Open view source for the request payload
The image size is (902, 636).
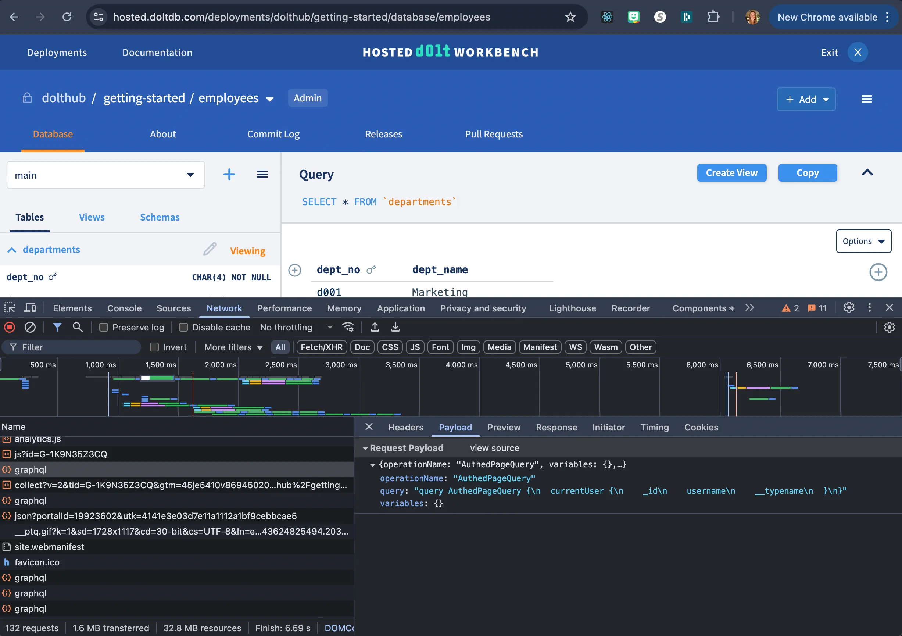click(495, 448)
